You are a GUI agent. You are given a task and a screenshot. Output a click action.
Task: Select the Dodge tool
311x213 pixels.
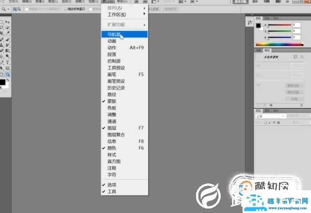(8, 56)
